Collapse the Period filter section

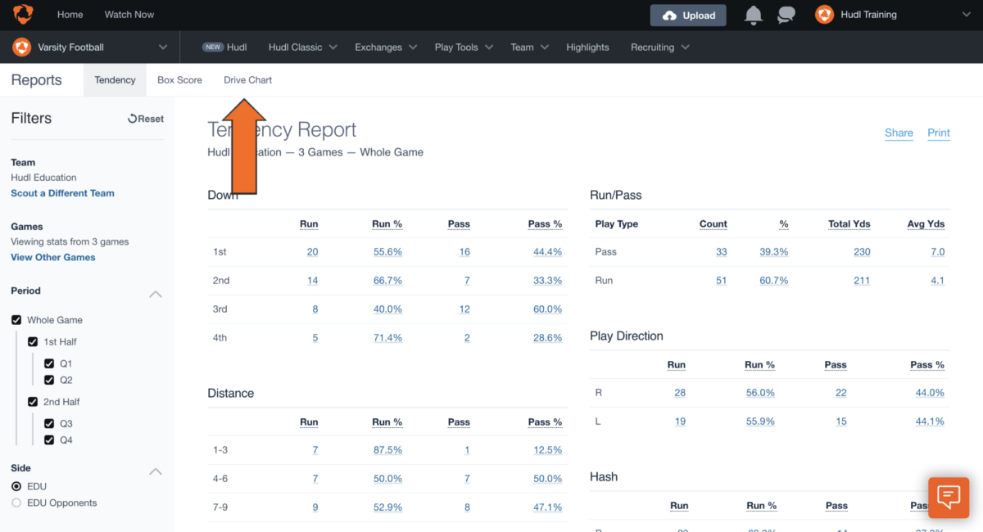point(155,294)
